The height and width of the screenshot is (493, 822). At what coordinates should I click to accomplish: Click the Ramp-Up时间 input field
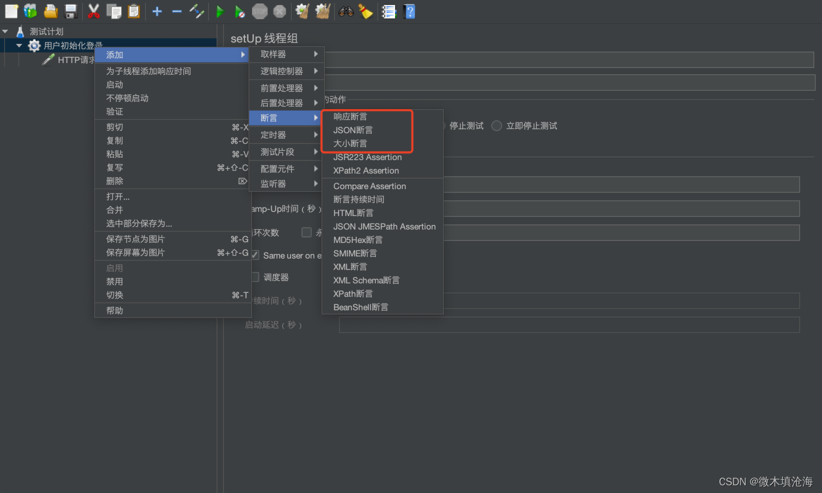[x=621, y=208]
